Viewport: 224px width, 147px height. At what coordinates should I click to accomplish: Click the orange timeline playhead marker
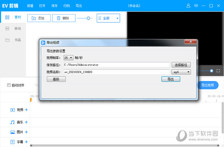pos(31,100)
